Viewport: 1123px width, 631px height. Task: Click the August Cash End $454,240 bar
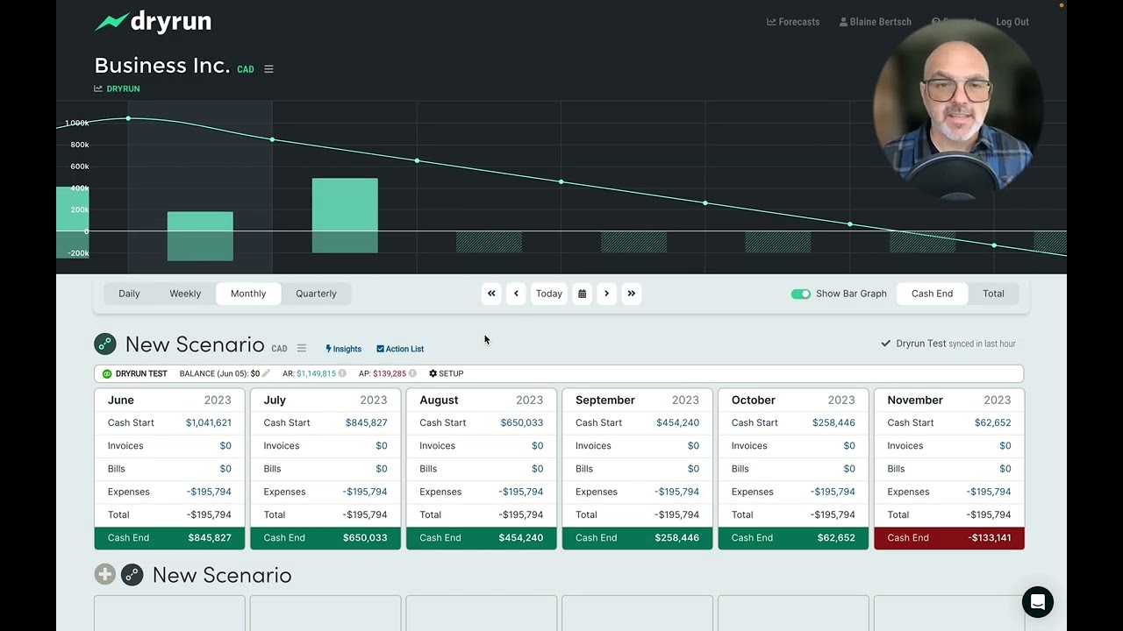tap(482, 538)
